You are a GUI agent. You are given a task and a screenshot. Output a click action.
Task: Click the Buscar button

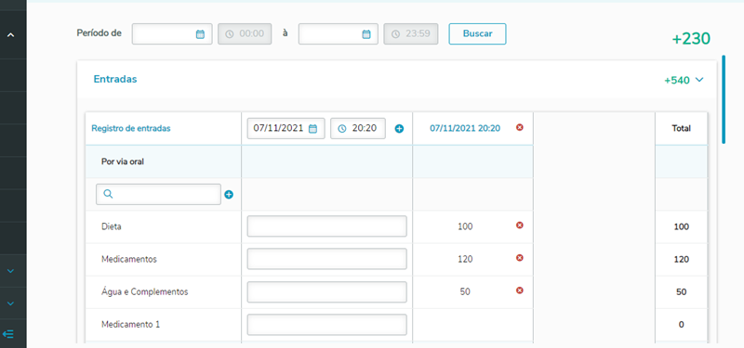click(477, 34)
